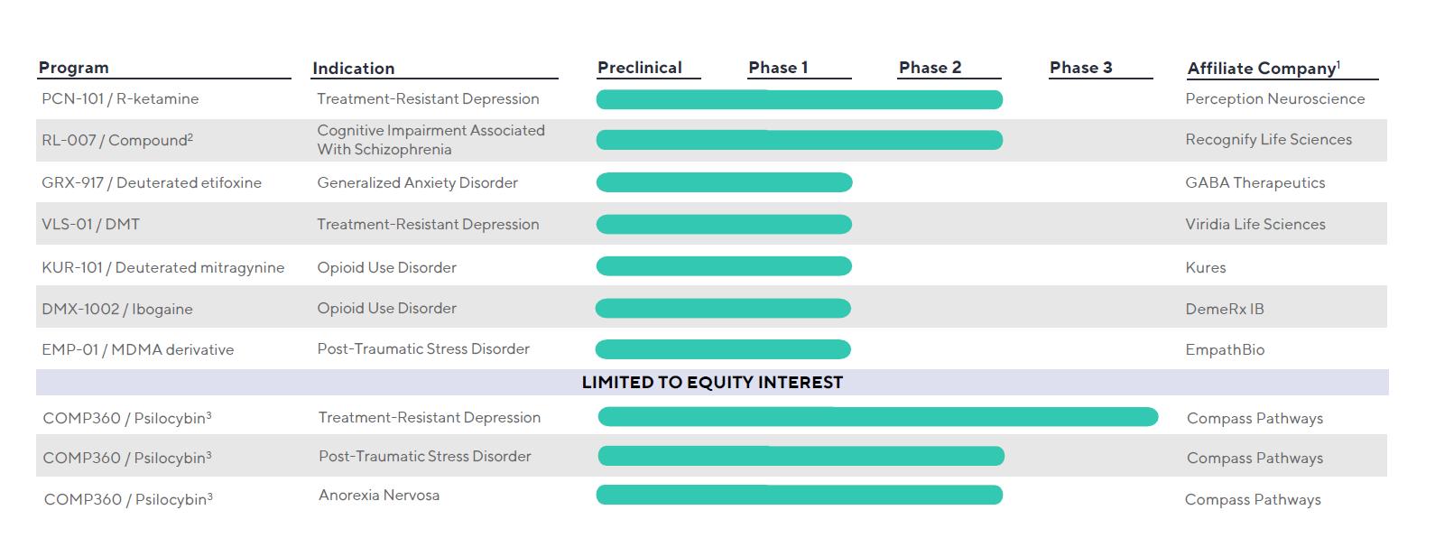Click the Limited to Equity Interest banner
1435x538 pixels.
click(x=712, y=383)
